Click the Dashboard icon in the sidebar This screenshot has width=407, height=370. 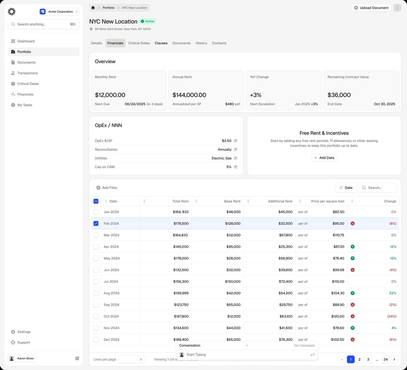(x=13, y=41)
